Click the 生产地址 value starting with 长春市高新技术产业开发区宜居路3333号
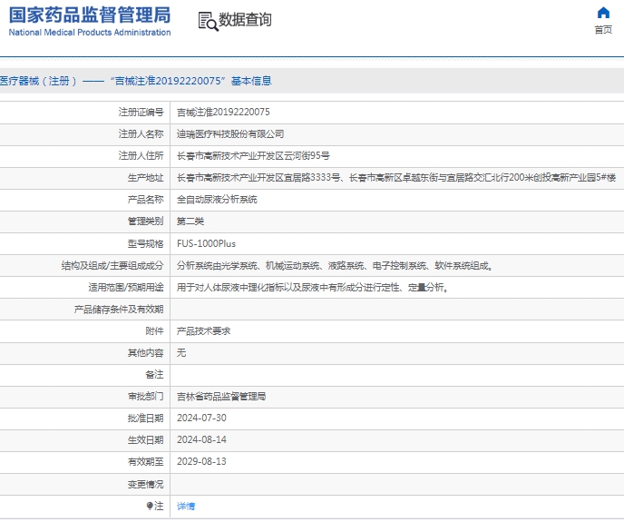The image size is (624, 522). tap(396, 178)
